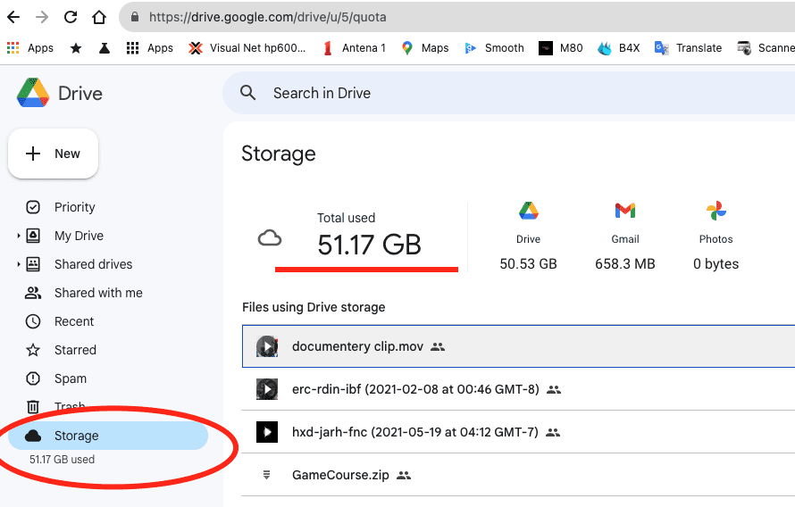Viewport: 795px width, 507px height.
Task: Click the red storage usage bar
Action: (366, 270)
